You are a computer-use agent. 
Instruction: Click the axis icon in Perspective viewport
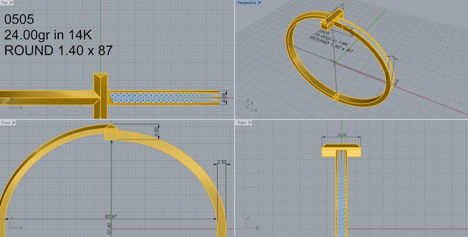click(x=251, y=105)
